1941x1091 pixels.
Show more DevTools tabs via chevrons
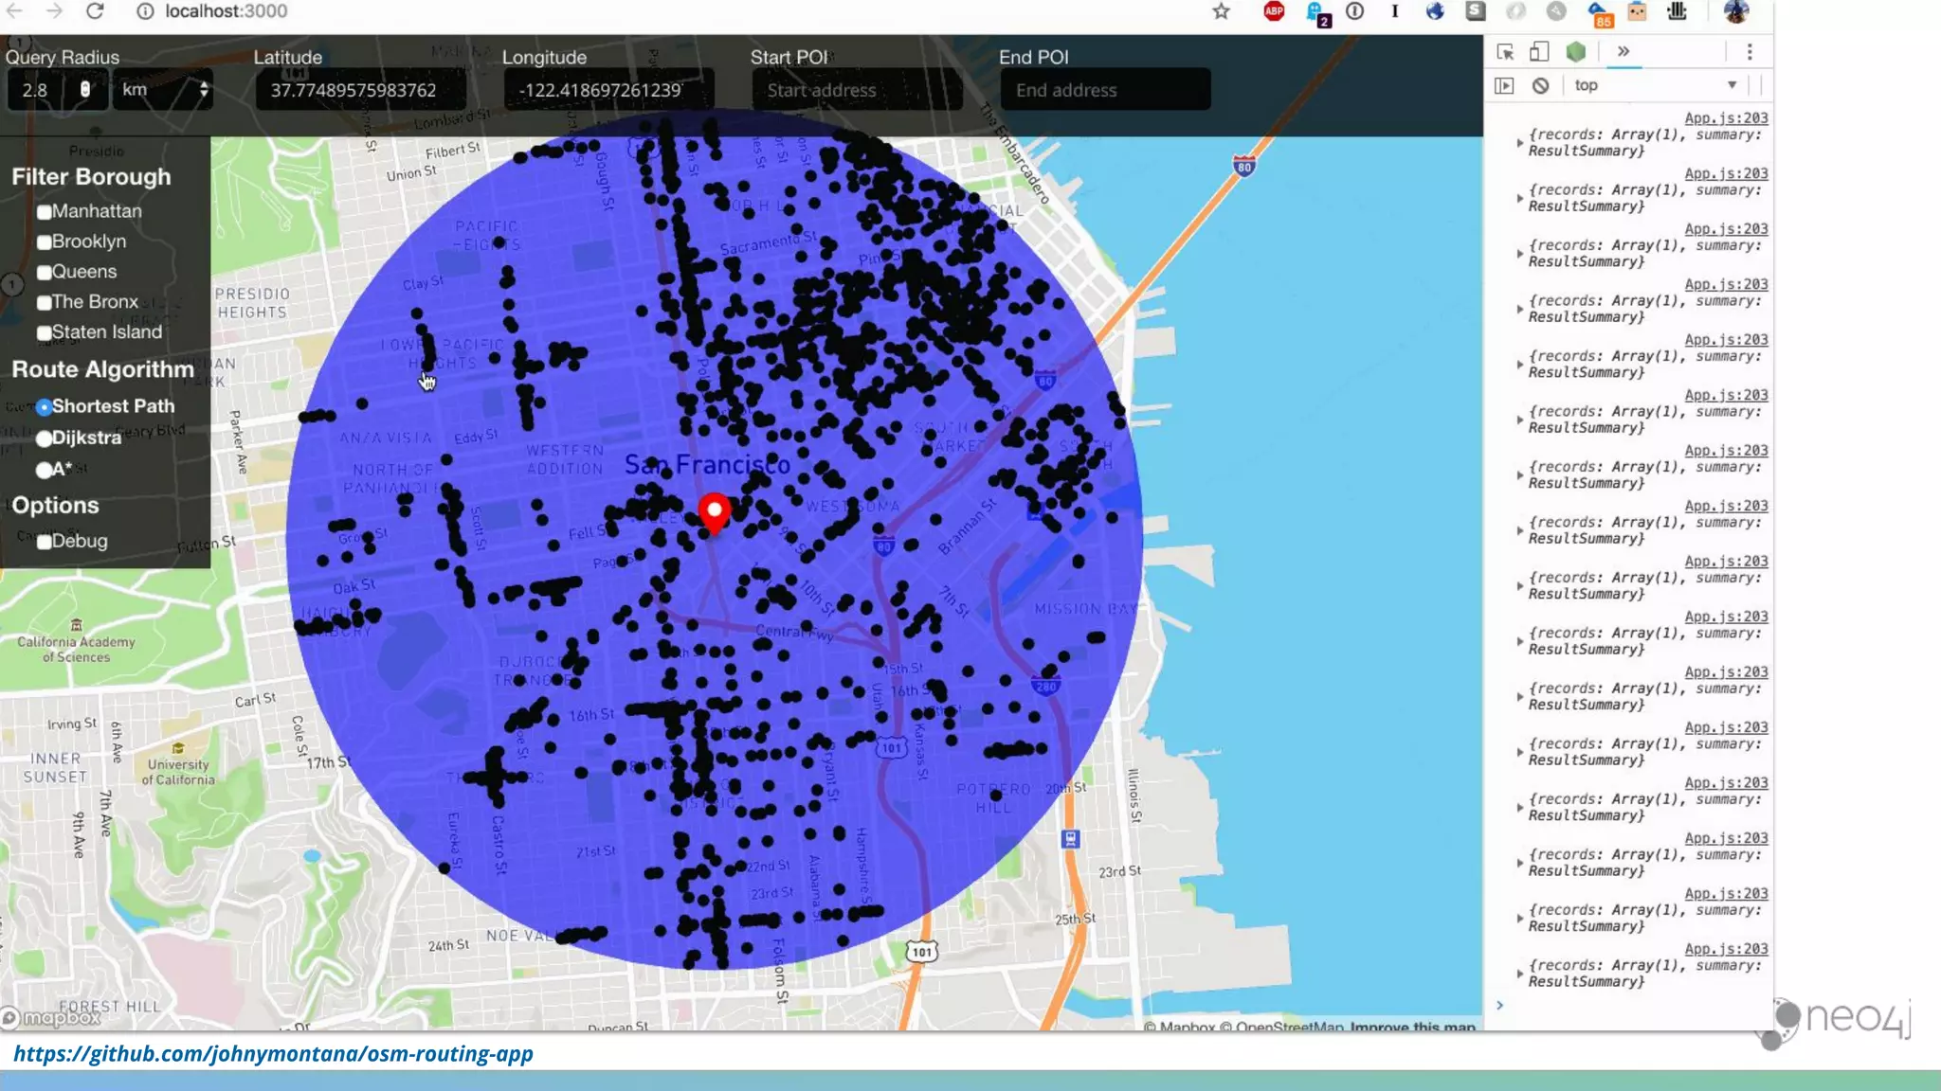(1624, 52)
